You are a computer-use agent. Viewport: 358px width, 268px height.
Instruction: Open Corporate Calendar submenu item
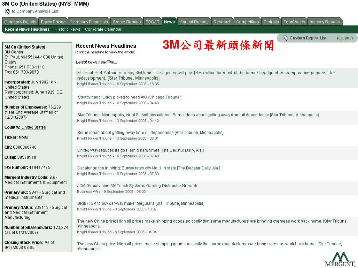pyautogui.click(x=103, y=29)
